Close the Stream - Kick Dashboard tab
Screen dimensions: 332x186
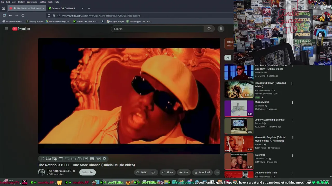pyautogui.click(x=82, y=8)
